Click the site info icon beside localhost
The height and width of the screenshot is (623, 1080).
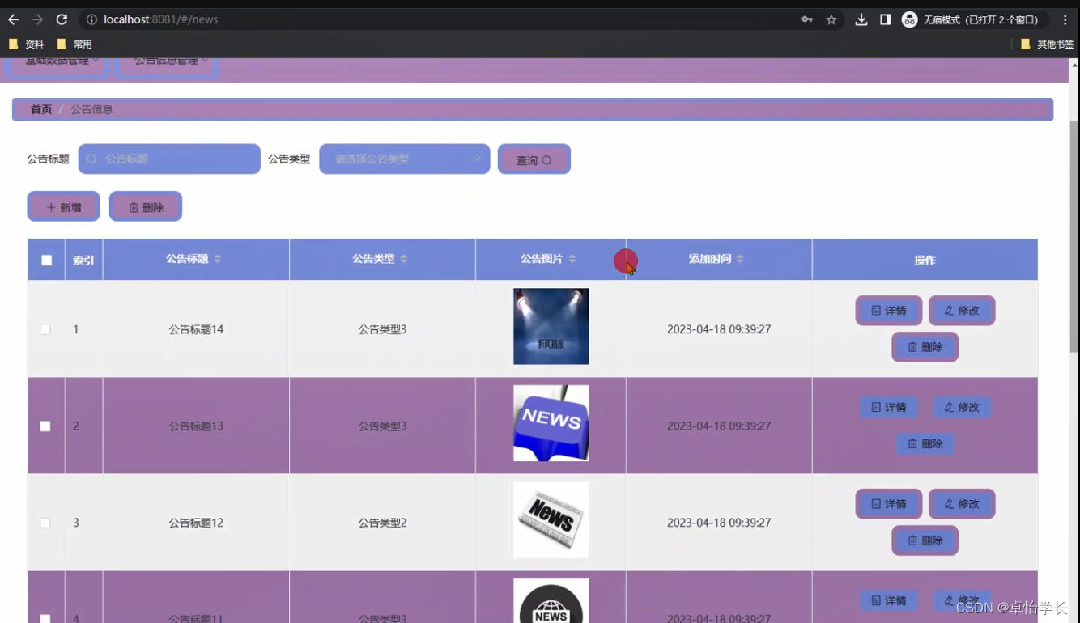pyautogui.click(x=91, y=19)
